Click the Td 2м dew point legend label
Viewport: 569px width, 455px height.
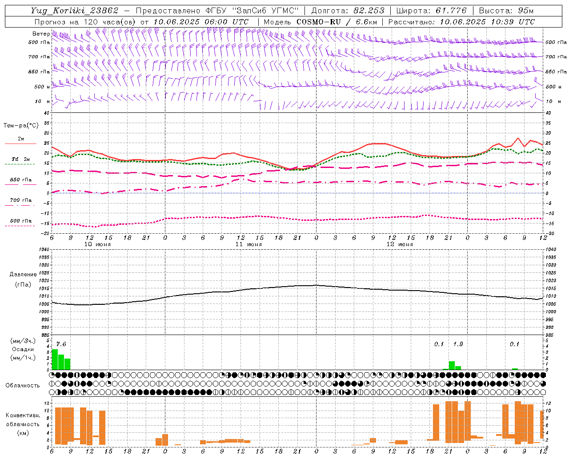tap(21, 159)
